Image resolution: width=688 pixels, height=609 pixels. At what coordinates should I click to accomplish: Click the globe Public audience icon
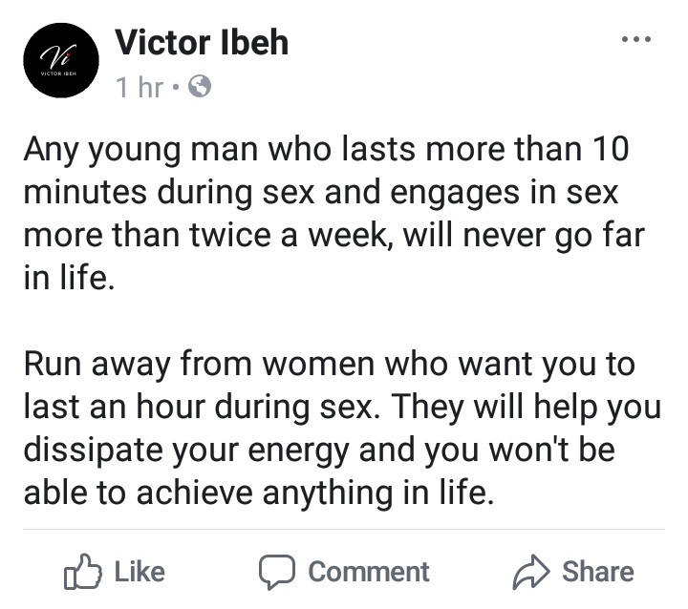pos(198,88)
